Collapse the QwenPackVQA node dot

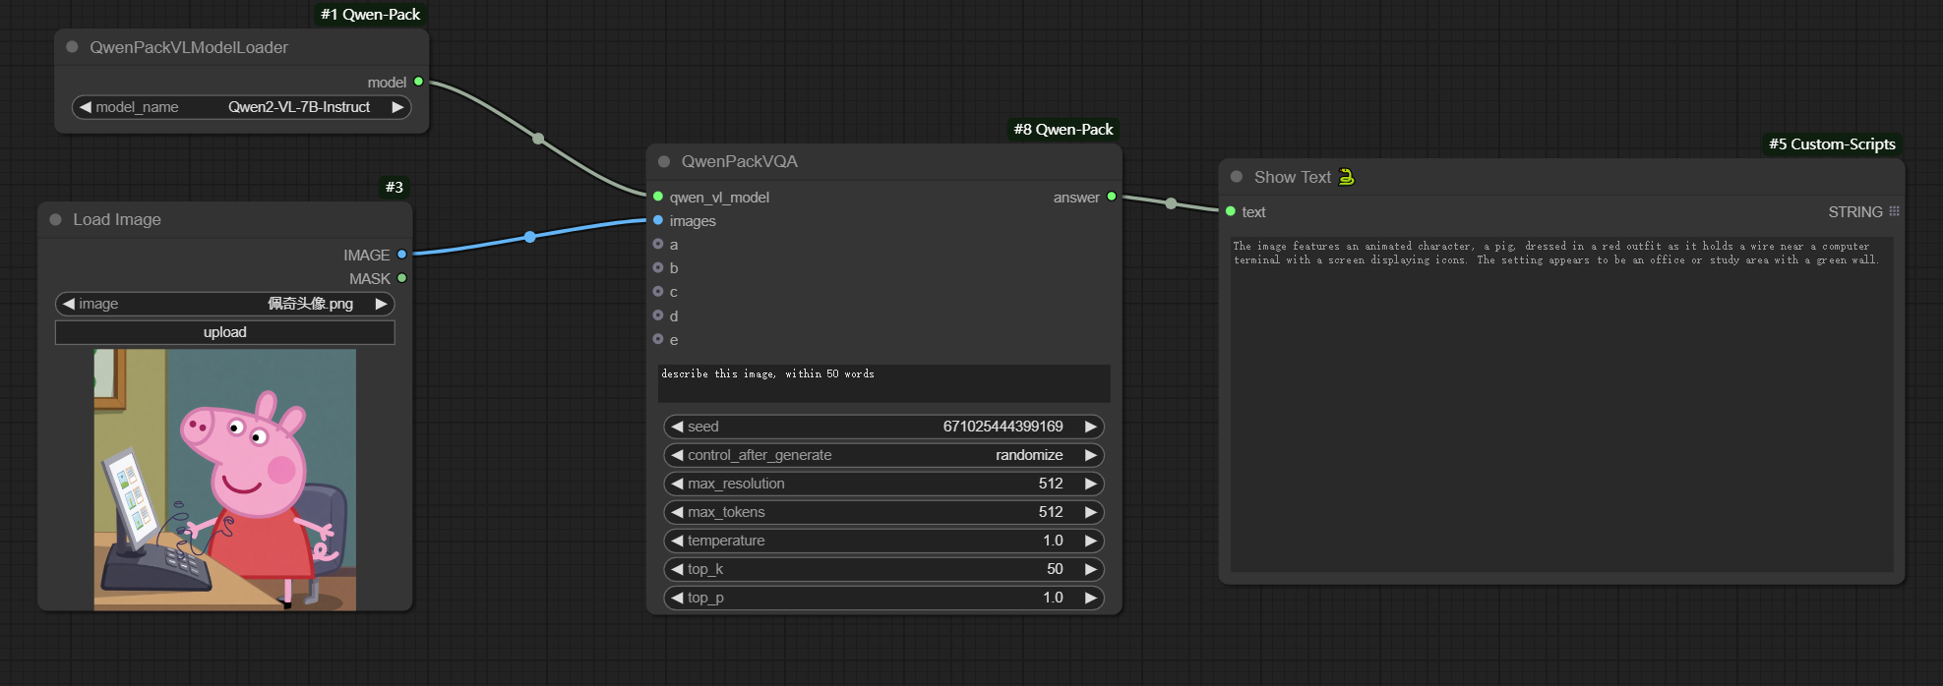[664, 161]
